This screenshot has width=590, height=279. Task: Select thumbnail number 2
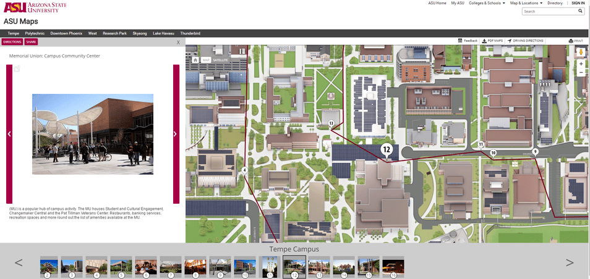click(x=49, y=267)
